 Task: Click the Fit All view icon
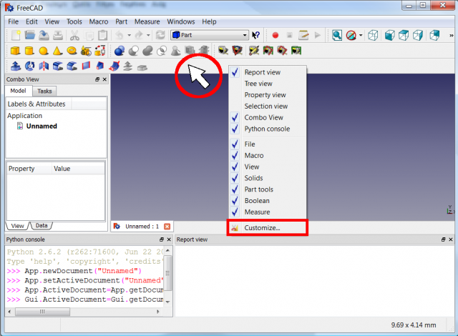(x=337, y=35)
